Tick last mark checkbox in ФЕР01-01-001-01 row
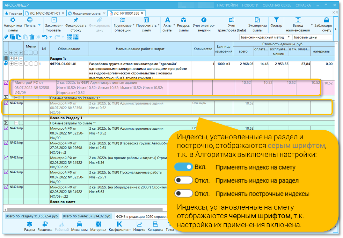Screen dimensions: 343x238 click(x=36, y=64)
